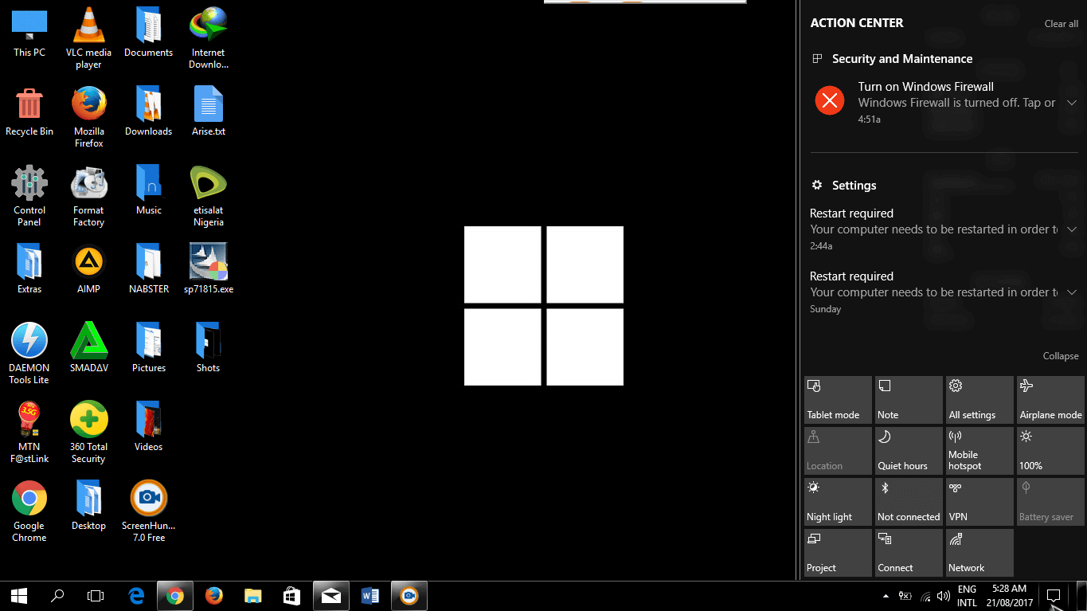Toggle Quiet hours quick action
1087x611 pixels.
(x=909, y=451)
